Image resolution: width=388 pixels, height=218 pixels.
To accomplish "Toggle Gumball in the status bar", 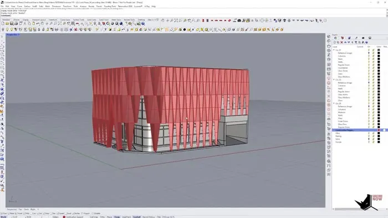I will pos(136,217).
